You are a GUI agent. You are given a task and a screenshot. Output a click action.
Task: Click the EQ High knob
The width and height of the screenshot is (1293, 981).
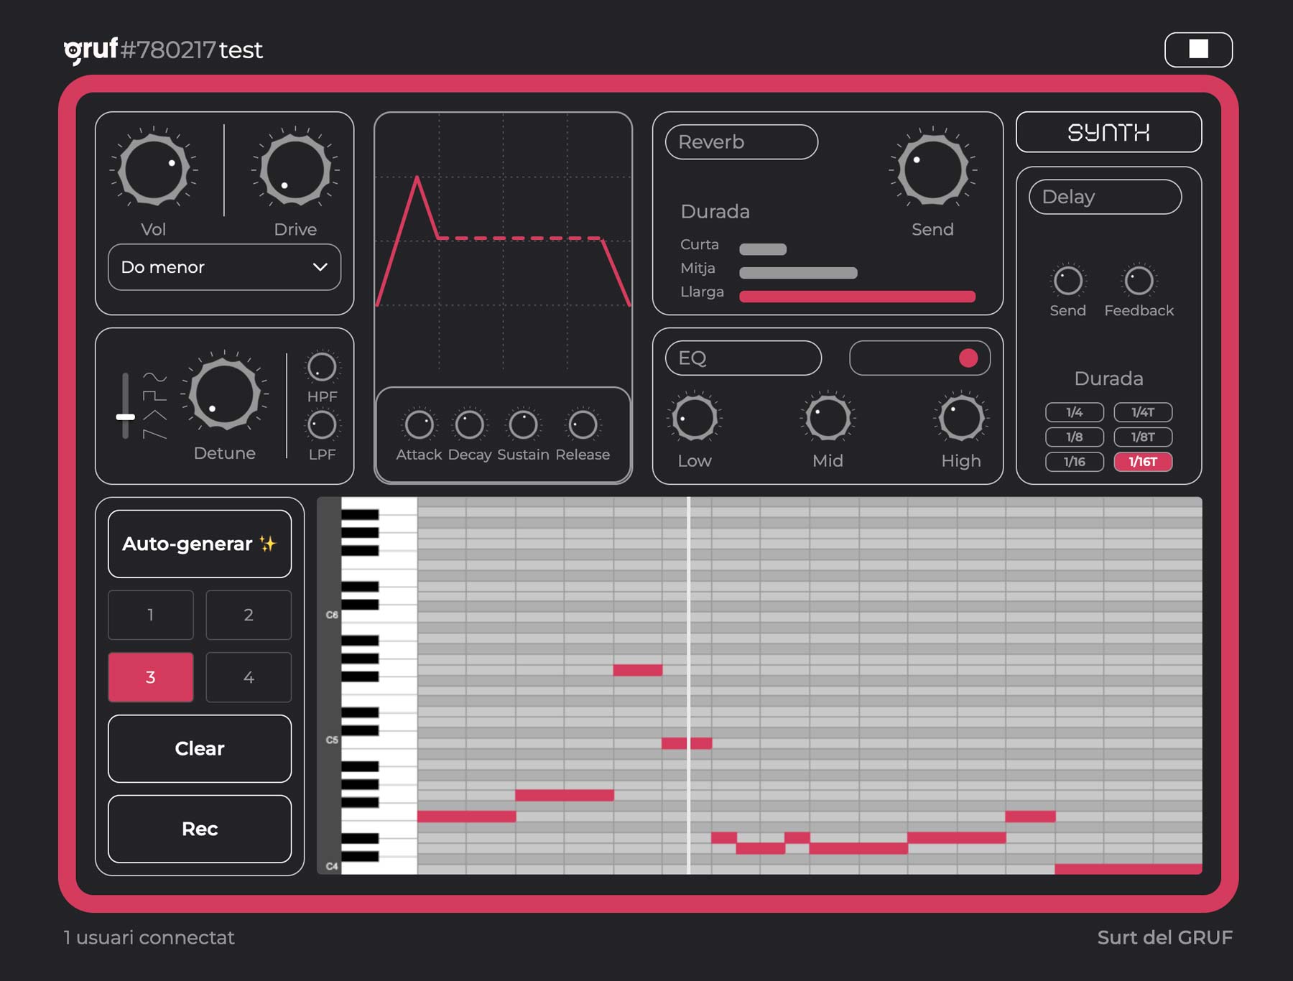click(960, 418)
